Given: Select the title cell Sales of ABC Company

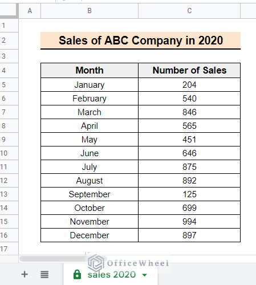Looking at the screenshot, I should (140, 40).
